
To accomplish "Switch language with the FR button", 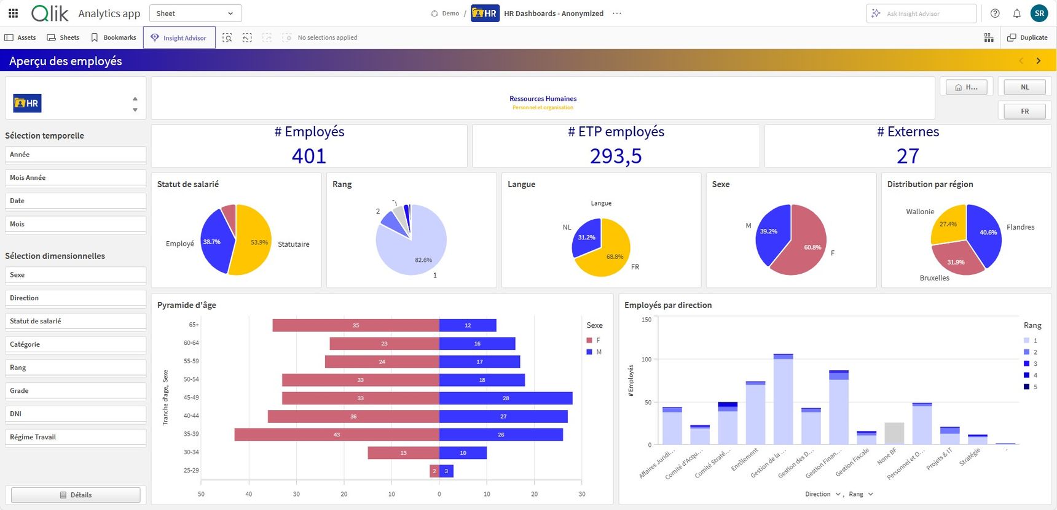I will (x=1024, y=111).
